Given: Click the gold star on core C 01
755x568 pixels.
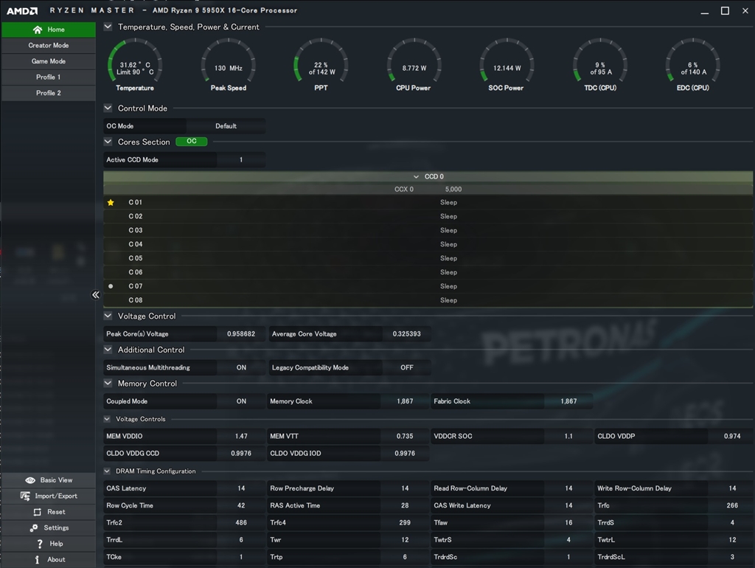Looking at the screenshot, I should pos(111,202).
